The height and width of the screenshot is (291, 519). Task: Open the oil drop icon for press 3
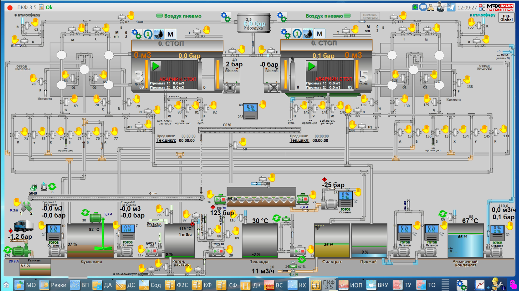pyautogui.click(x=159, y=34)
